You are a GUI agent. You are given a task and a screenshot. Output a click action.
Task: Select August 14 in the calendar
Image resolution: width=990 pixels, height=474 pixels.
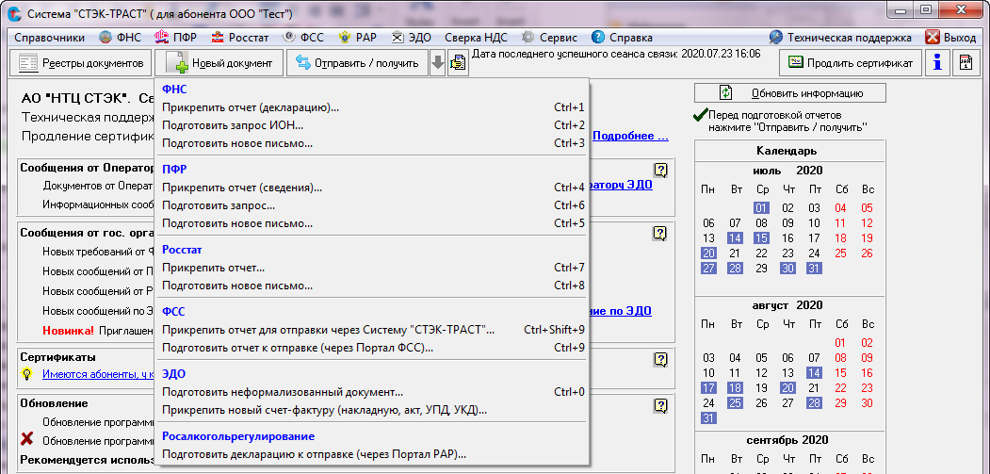[x=815, y=373]
